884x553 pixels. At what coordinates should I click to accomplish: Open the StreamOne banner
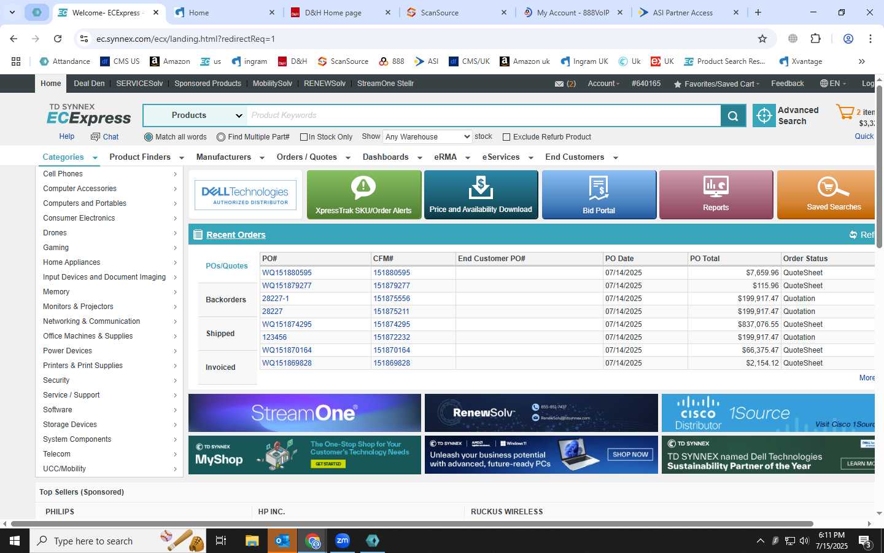pyautogui.click(x=304, y=413)
